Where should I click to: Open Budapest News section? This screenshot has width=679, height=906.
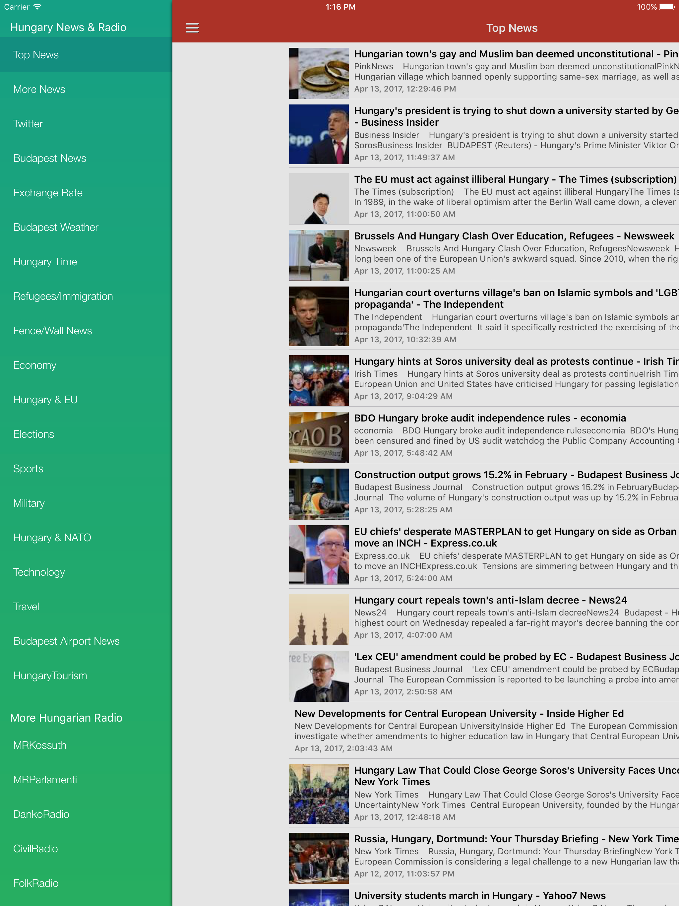pos(86,158)
